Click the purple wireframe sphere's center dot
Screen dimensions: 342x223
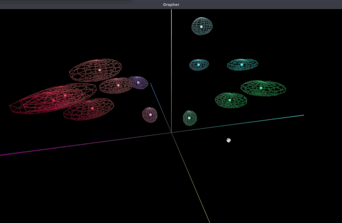point(138,83)
